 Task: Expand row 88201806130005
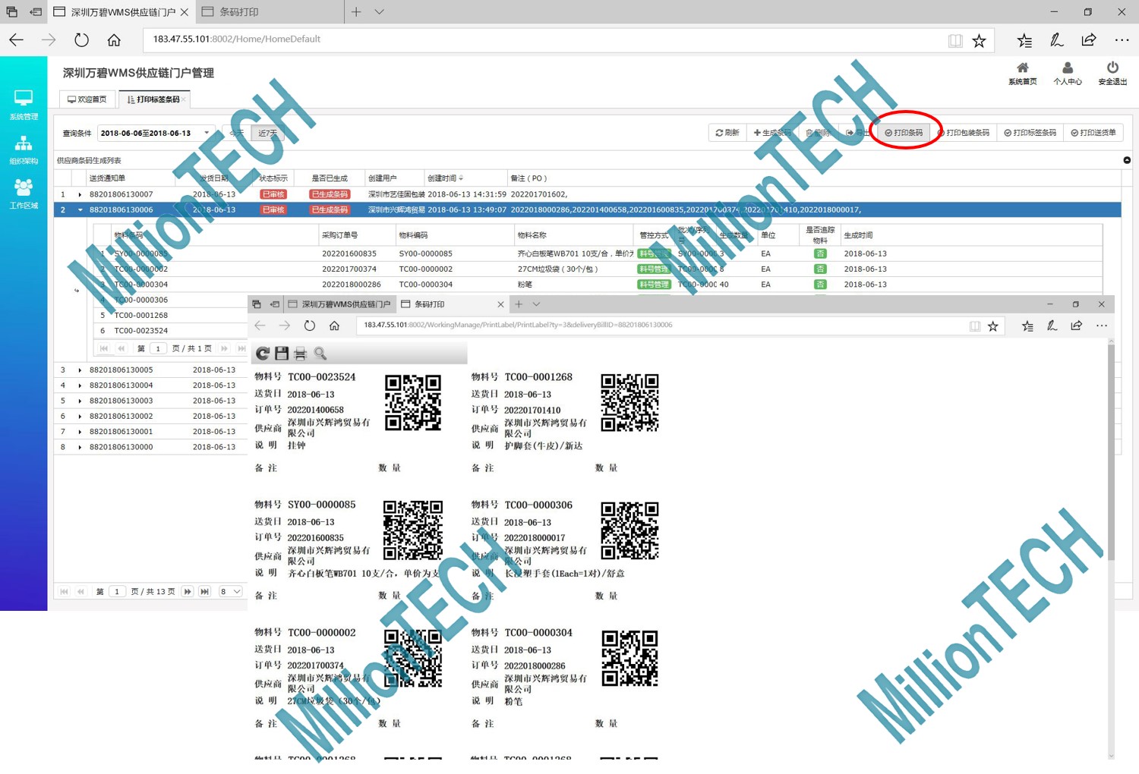click(x=80, y=370)
